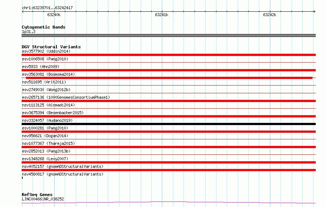Click the 63242k ruler tick label
This screenshot has height=207, width=326.
(270, 15)
